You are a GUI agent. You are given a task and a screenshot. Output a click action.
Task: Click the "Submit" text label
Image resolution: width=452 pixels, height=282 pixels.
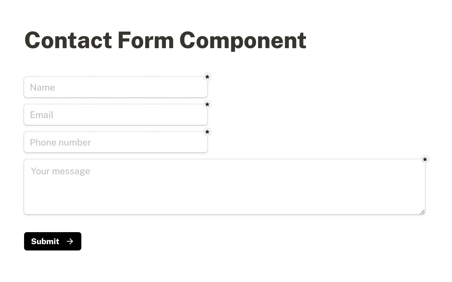45,241
